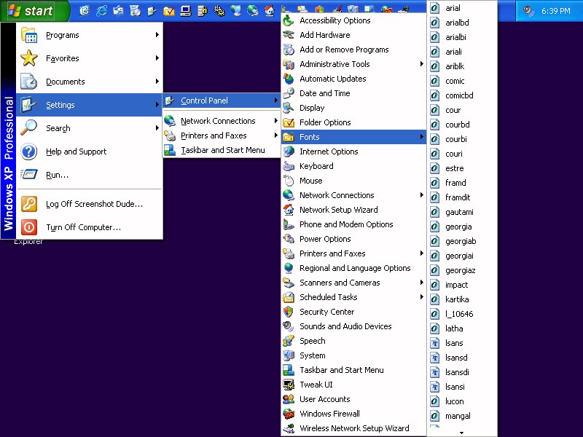Click Log Off Screenshot Dude

click(x=94, y=204)
